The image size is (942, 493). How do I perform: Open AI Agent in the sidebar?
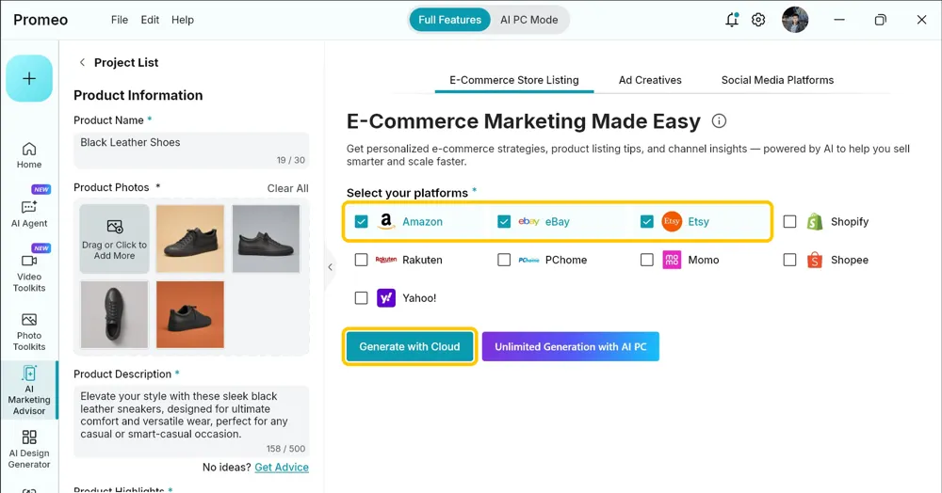(29, 215)
